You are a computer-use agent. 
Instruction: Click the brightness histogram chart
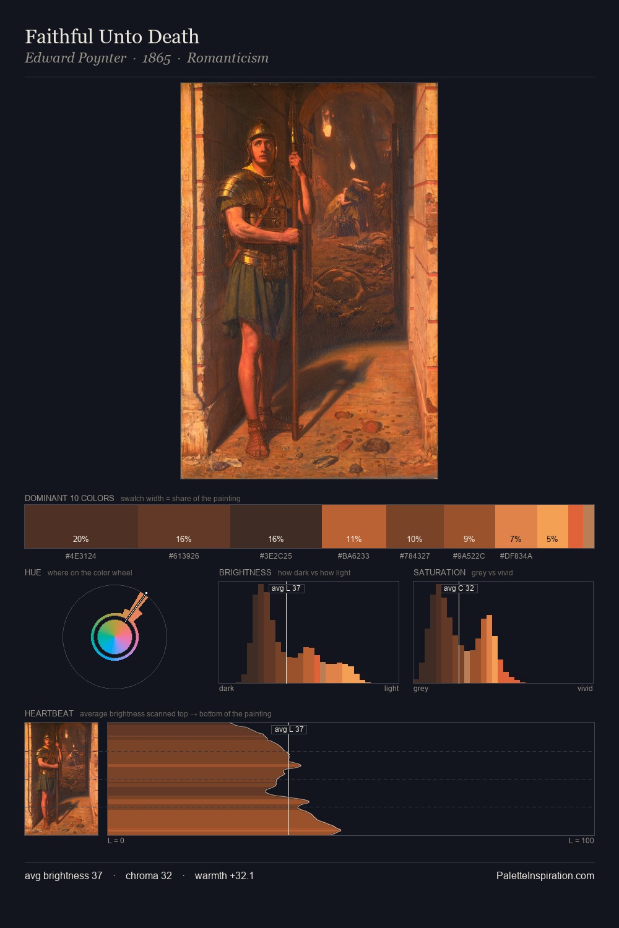coord(309,632)
